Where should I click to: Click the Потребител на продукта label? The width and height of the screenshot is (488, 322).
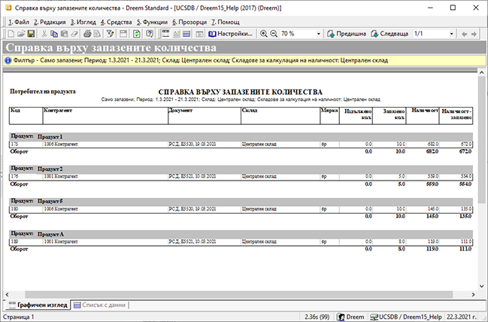[43, 92]
